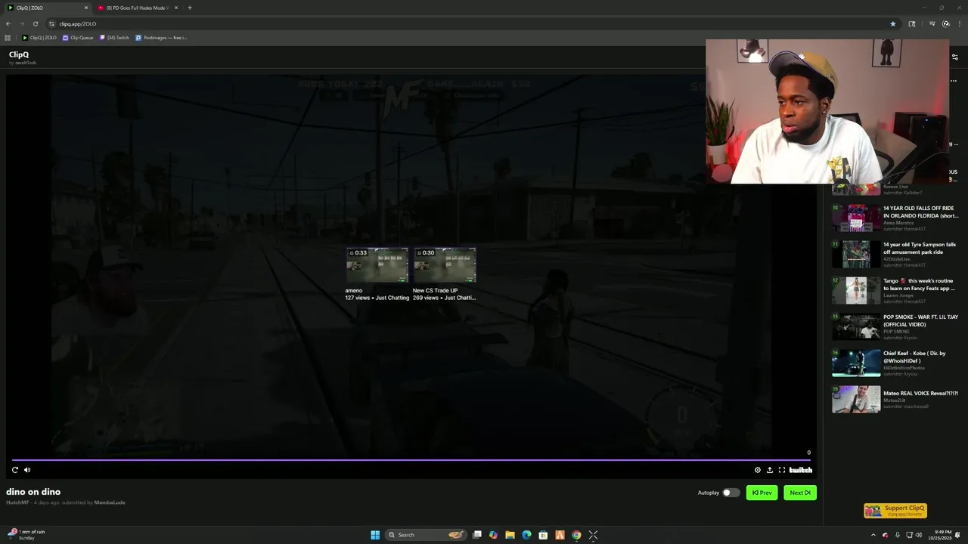Open the weather widget '1 mm of rain'
This screenshot has height=544, width=968.
(26, 535)
